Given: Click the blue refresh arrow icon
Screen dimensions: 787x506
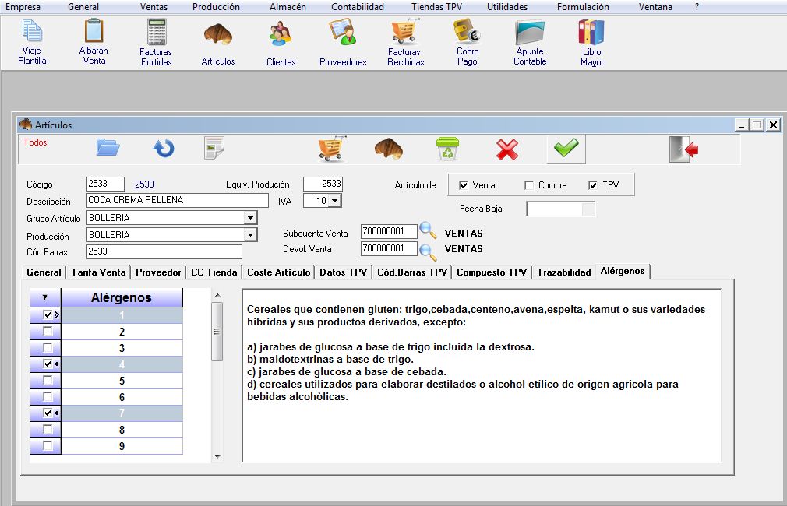Looking at the screenshot, I should tap(164, 148).
